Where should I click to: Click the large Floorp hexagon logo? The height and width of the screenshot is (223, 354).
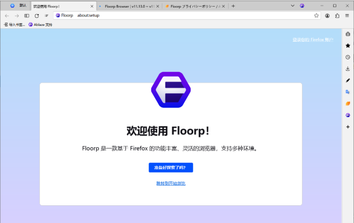pyautogui.click(x=171, y=90)
